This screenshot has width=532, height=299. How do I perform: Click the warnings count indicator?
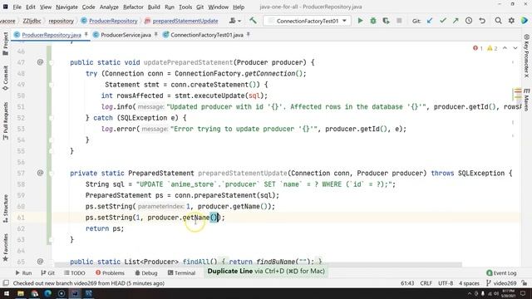(492, 48)
